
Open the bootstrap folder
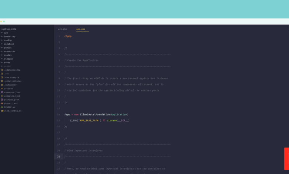[x=10, y=36]
